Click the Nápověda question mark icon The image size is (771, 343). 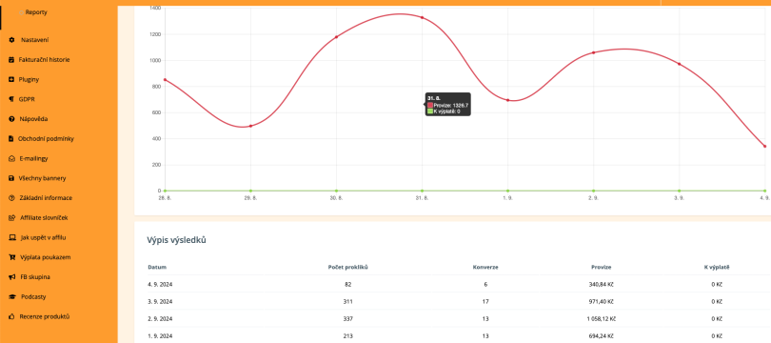11,118
